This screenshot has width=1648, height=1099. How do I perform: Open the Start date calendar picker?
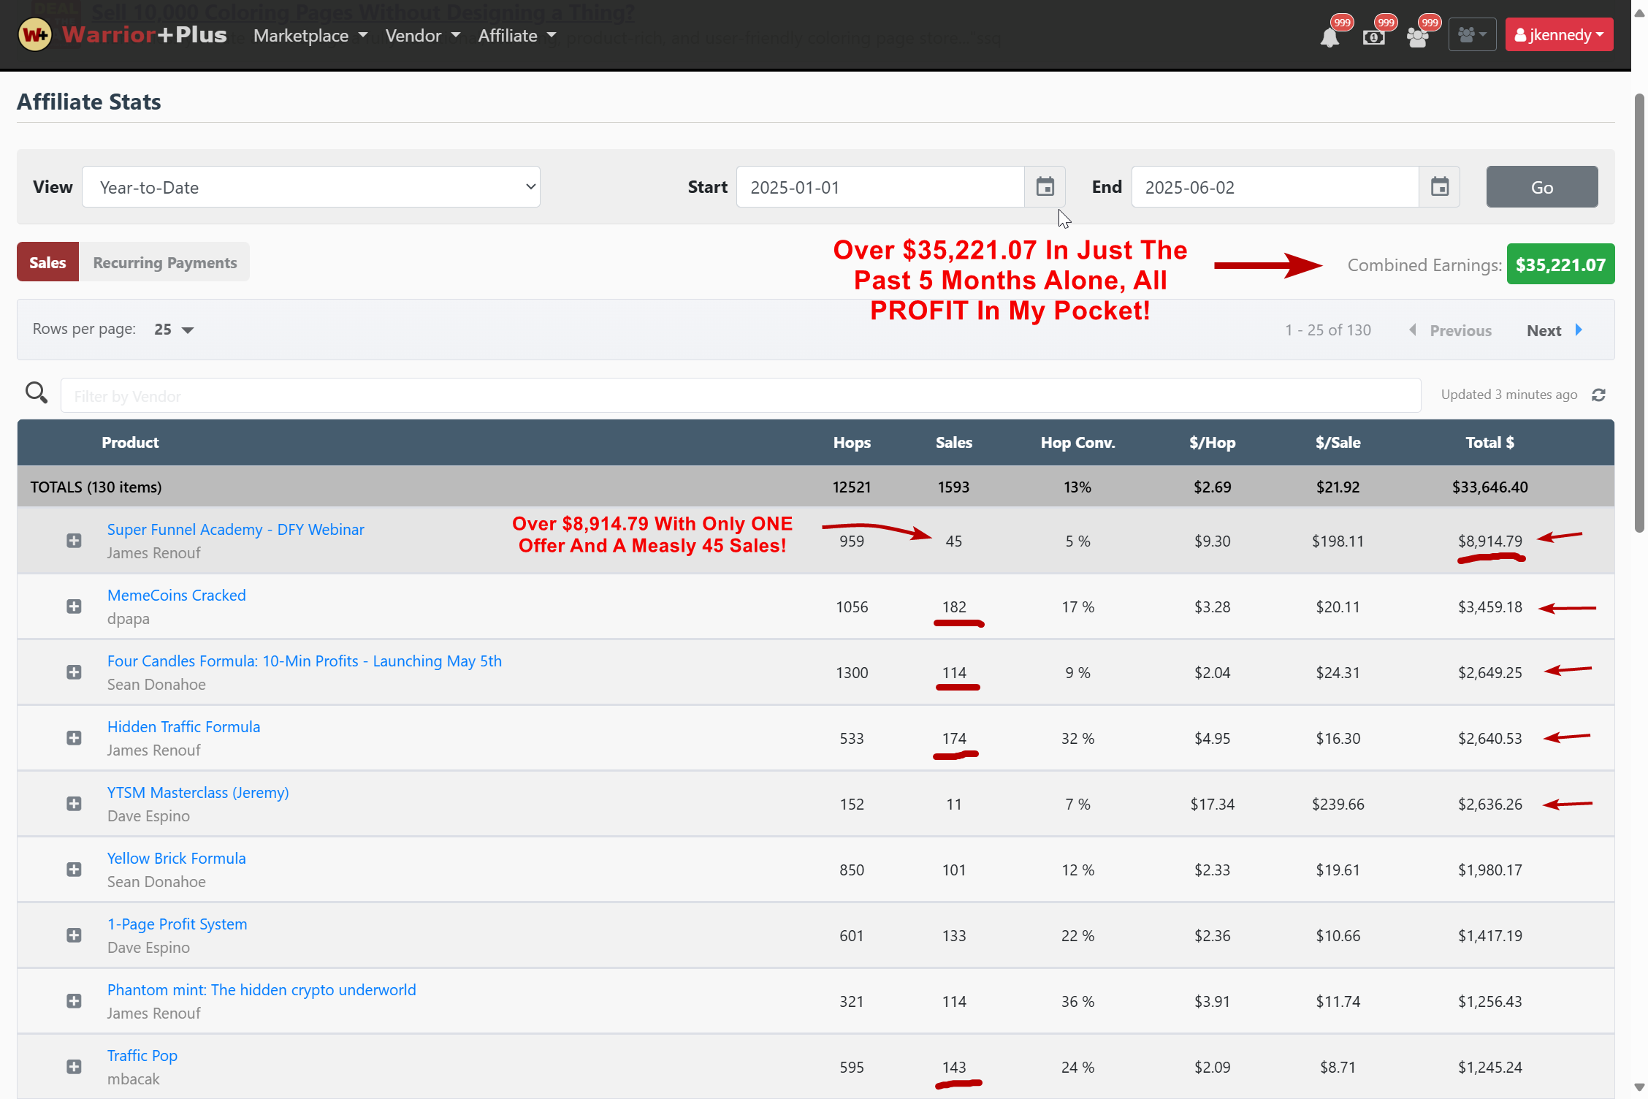[1045, 187]
